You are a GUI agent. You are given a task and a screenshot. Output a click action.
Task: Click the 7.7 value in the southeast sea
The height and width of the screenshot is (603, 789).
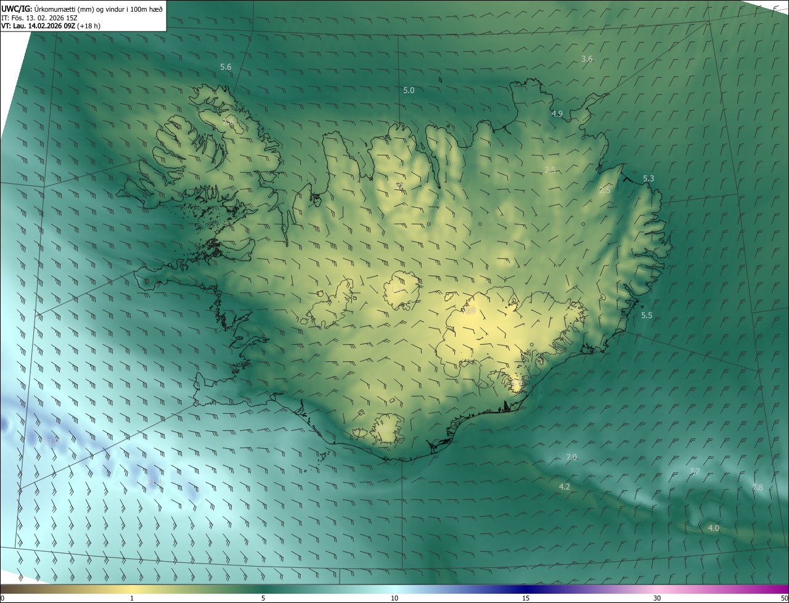(694, 471)
